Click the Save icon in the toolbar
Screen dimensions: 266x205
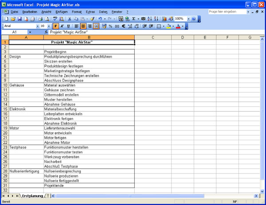tap(20, 19)
